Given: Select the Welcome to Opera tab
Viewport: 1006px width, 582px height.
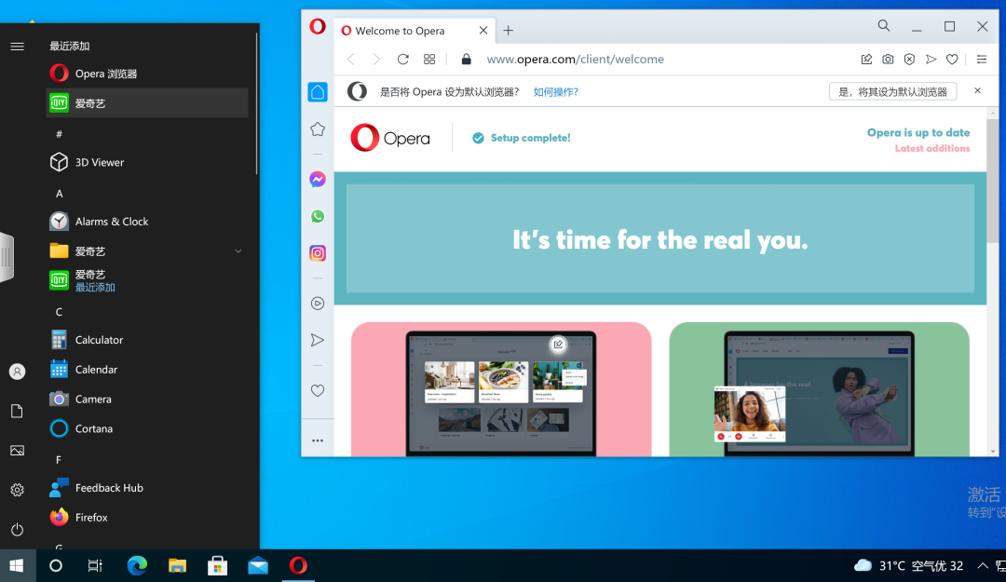Looking at the screenshot, I should (x=415, y=30).
